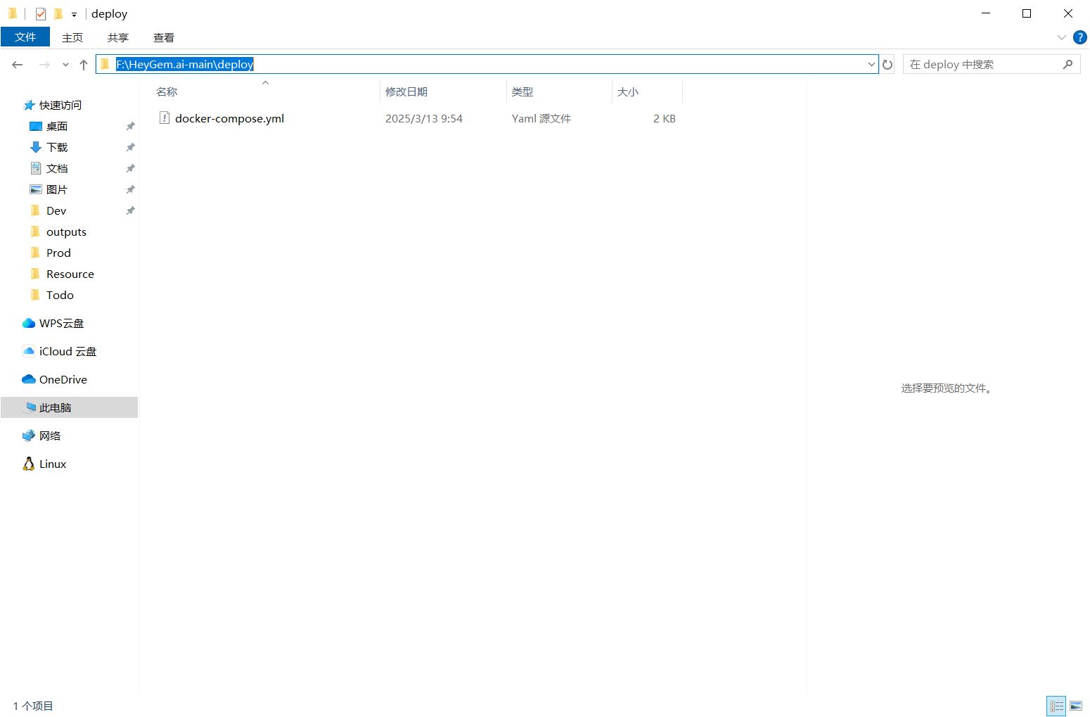The height and width of the screenshot is (717, 1090).
Task: Open 图片 in quick access
Action: point(56,189)
